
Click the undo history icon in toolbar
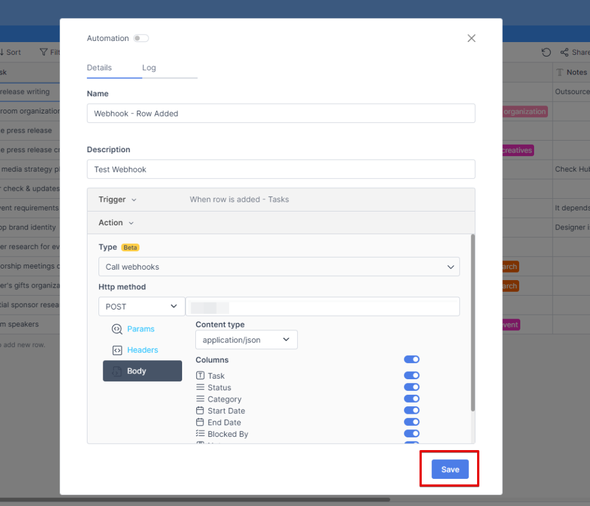[546, 52]
